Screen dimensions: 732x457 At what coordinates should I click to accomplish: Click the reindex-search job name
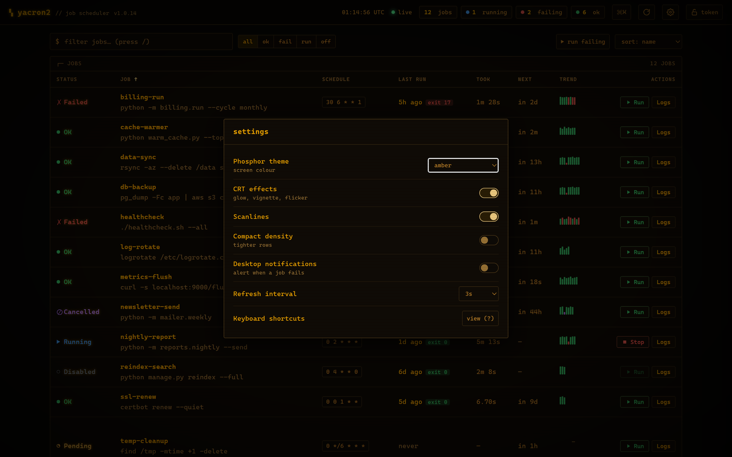[148, 367]
